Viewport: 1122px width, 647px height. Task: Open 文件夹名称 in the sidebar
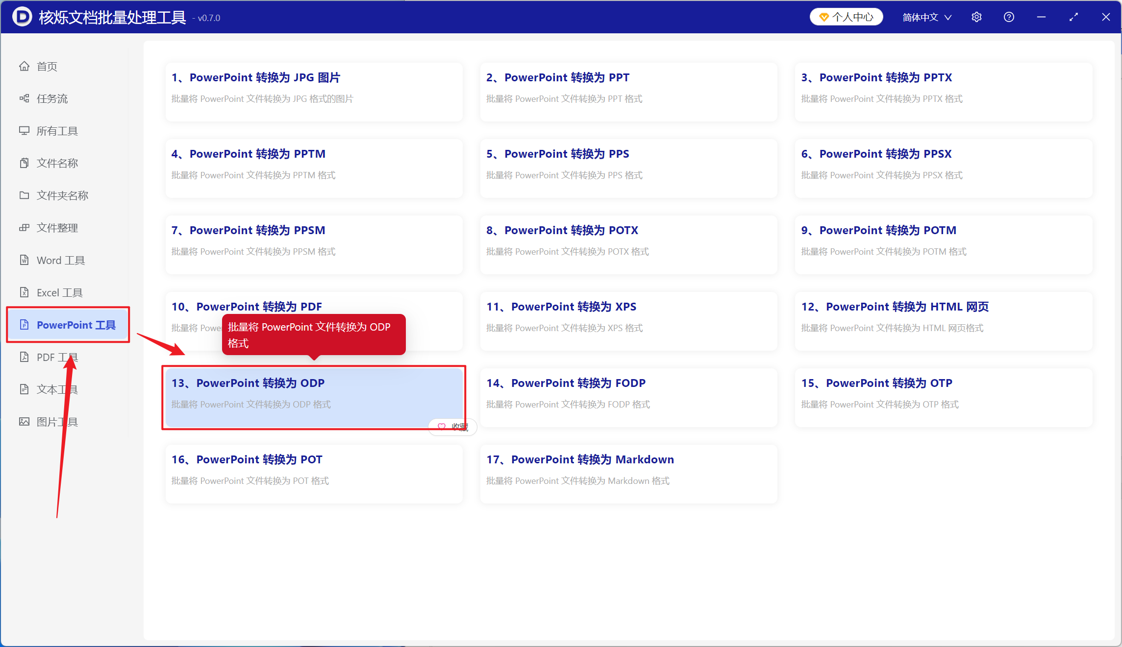(68, 195)
